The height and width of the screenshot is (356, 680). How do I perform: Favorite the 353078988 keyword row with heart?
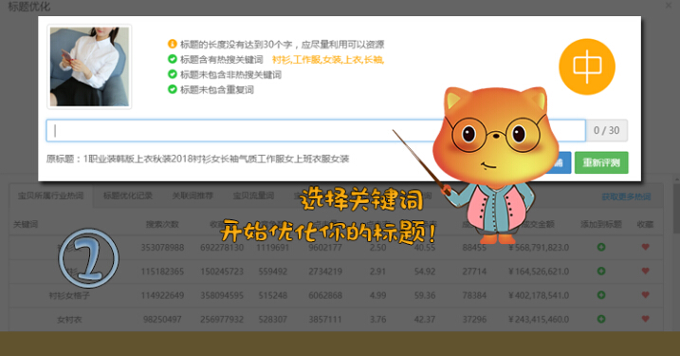[645, 247]
